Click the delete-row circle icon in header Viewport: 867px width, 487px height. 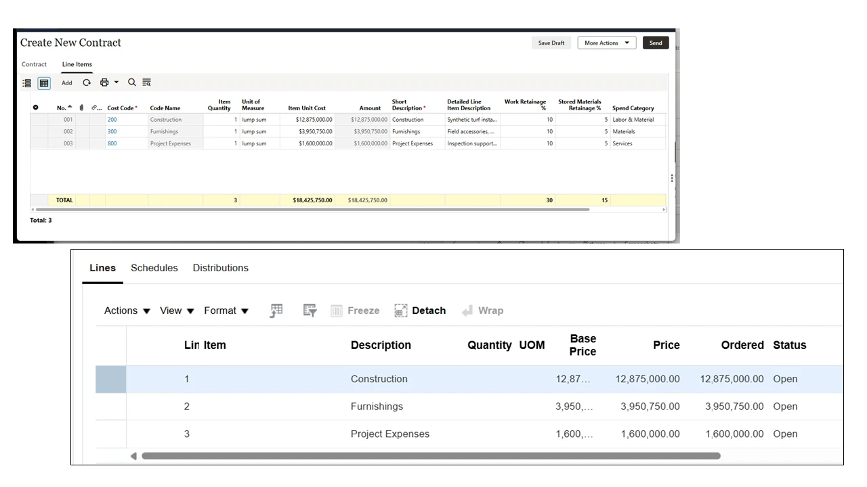tap(36, 108)
